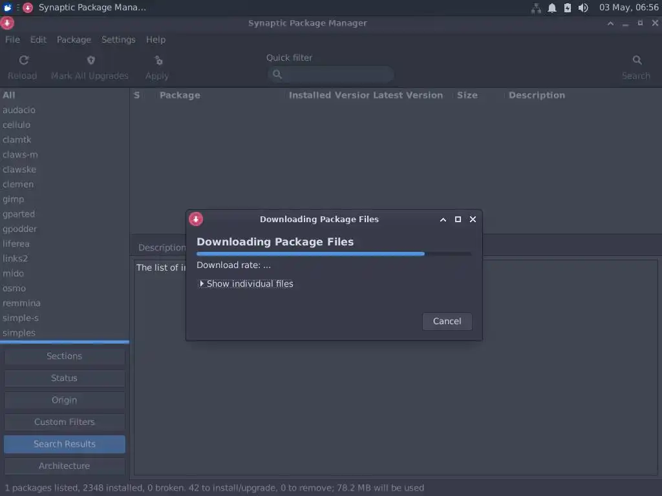
Task: Cancel the package download
Action: (447, 322)
